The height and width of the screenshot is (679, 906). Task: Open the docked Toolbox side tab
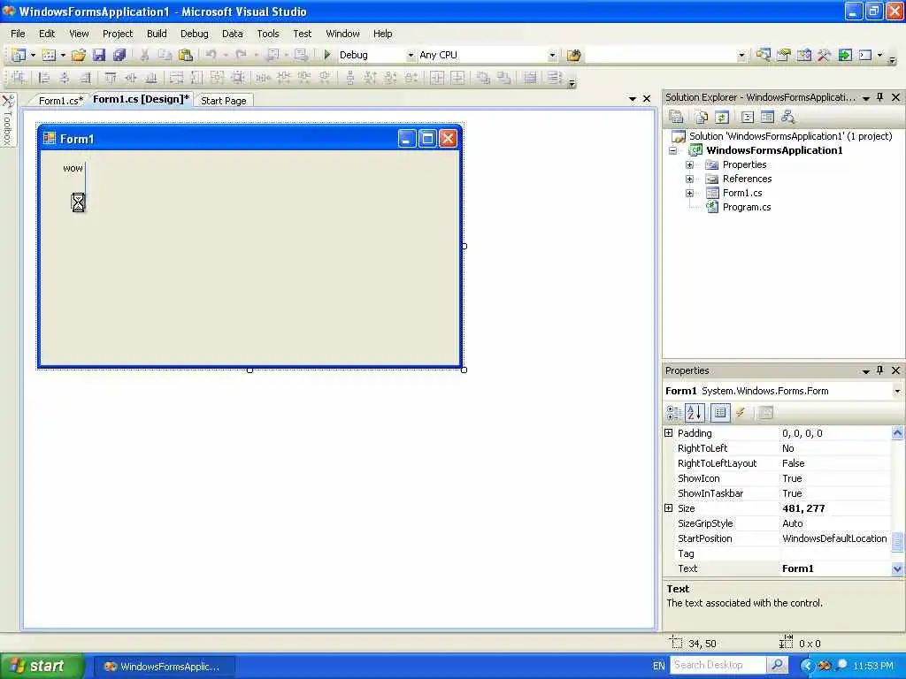[7, 120]
